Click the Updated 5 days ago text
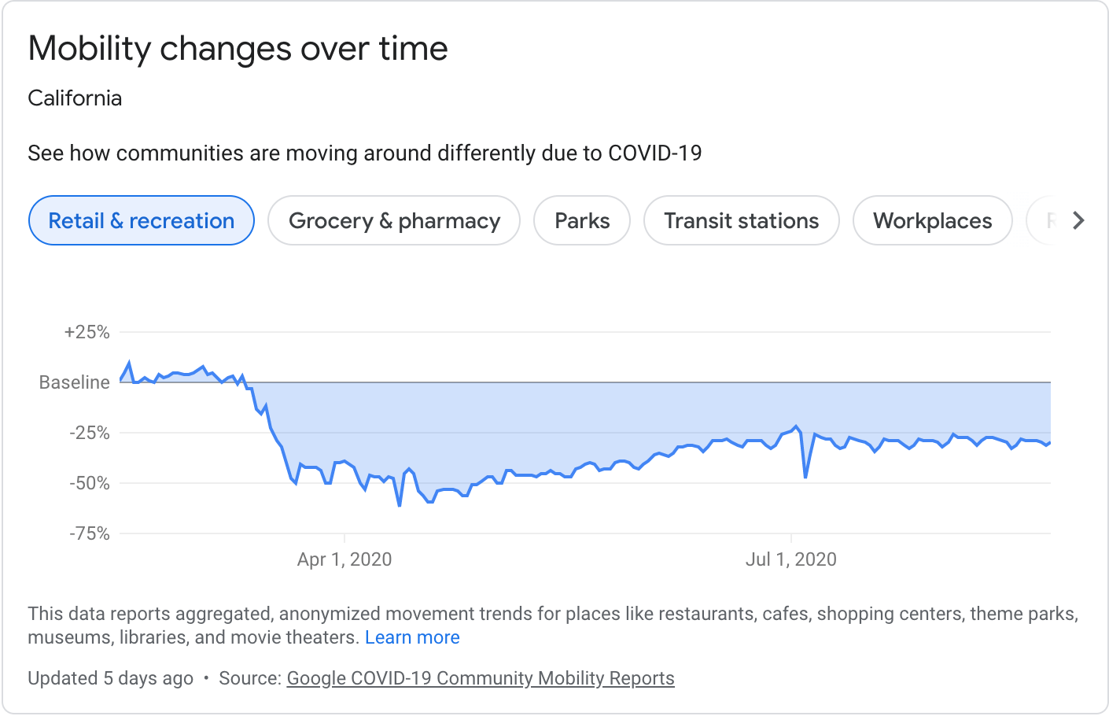This screenshot has height=716, width=1109. [110, 677]
